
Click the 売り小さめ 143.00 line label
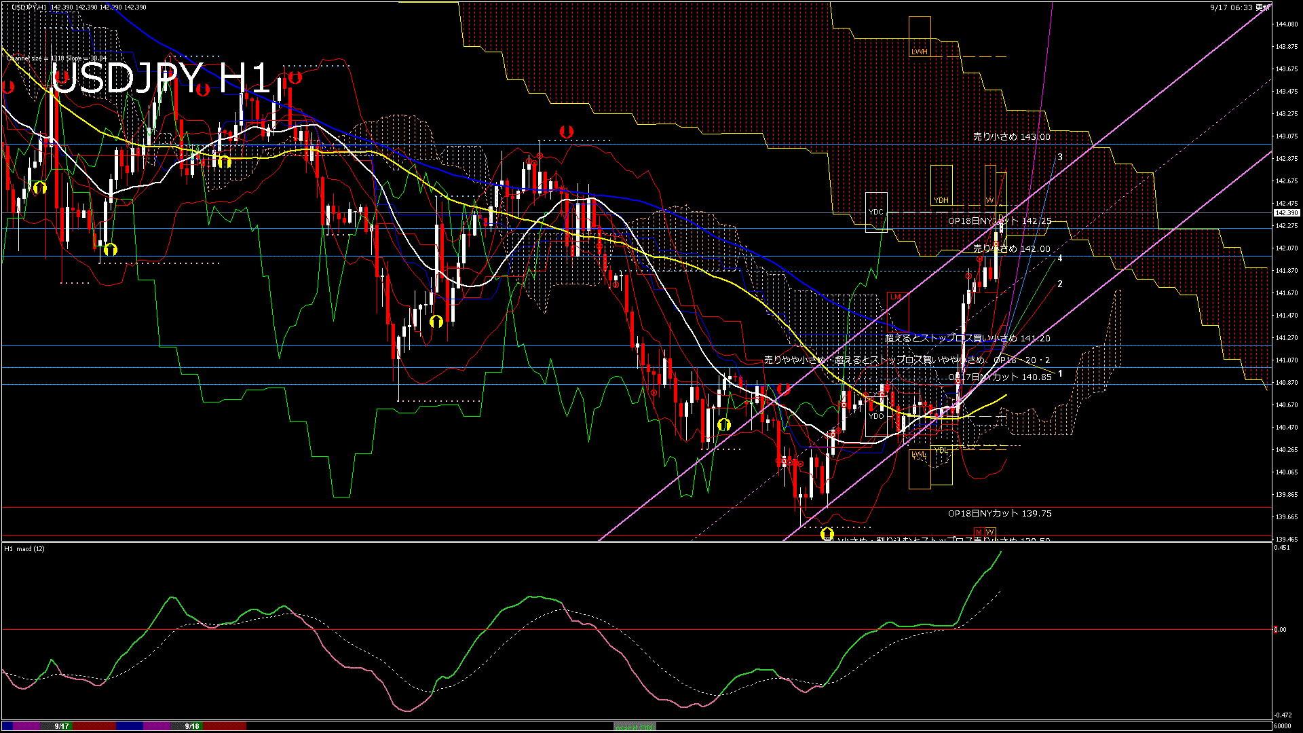[1011, 136]
